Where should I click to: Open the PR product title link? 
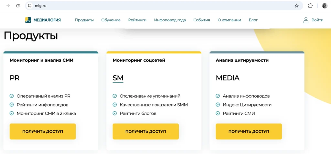coord(15,78)
